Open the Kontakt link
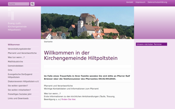Image resolution: width=175 pixels, height=109 pixels. point(130,2)
